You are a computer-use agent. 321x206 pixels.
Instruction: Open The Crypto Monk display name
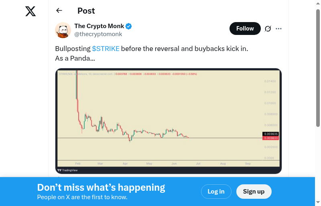click(x=99, y=27)
